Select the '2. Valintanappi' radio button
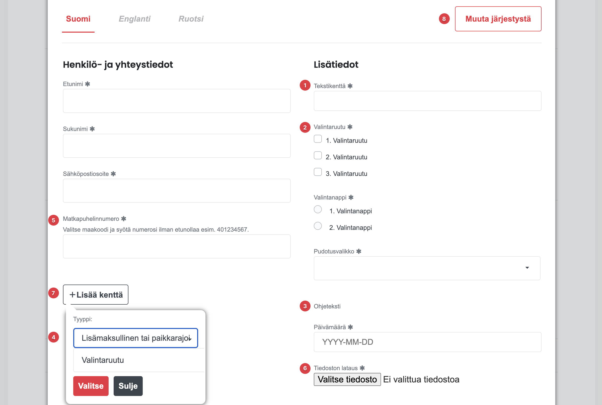This screenshot has width=602, height=405. 318,226
